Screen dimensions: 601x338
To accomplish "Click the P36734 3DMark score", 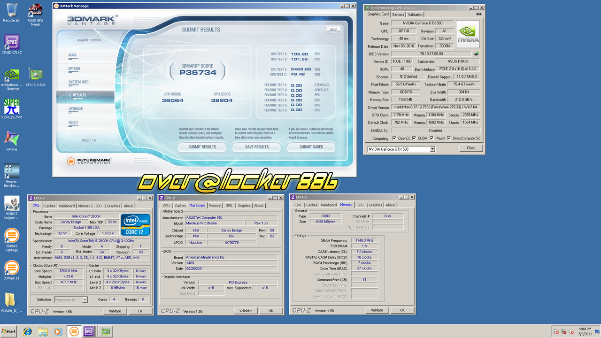I will click(197, 73).
